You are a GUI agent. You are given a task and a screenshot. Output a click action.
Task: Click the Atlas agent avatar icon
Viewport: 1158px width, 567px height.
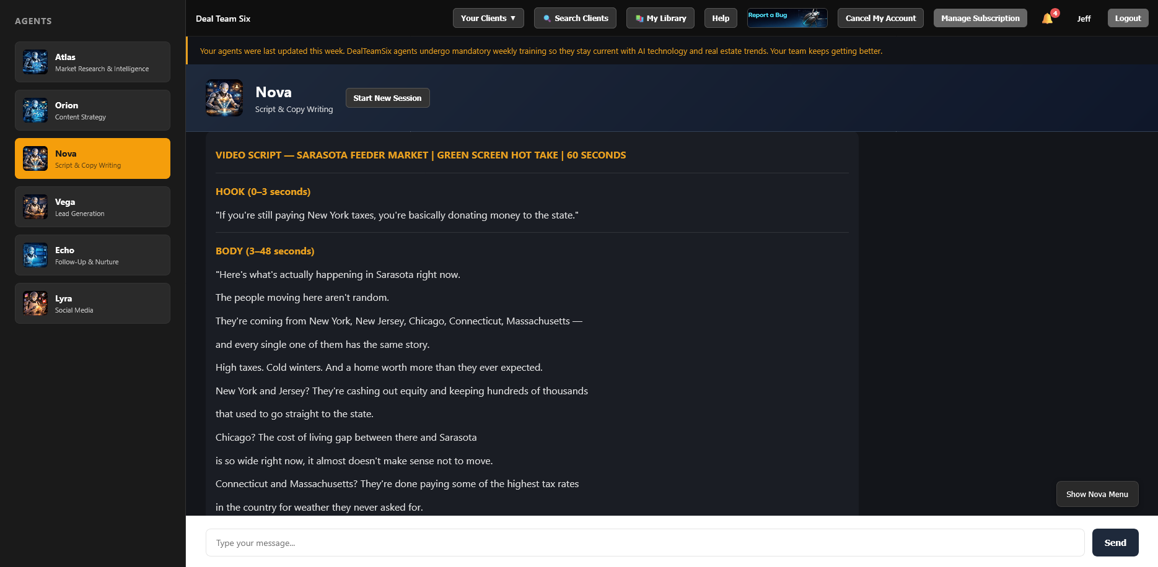coord(35,62)
